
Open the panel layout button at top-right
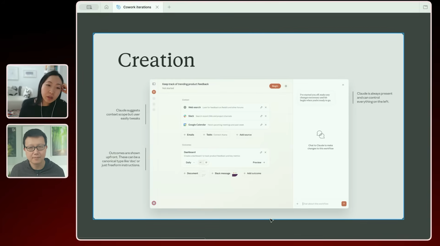click(425, 7)
